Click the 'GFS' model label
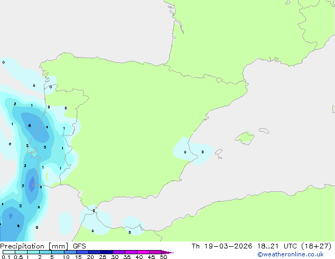 [79, 246]
